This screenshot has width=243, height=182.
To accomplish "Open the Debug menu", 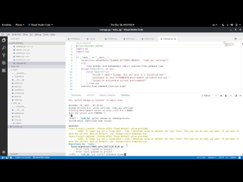I will click(x=38, y=34).
